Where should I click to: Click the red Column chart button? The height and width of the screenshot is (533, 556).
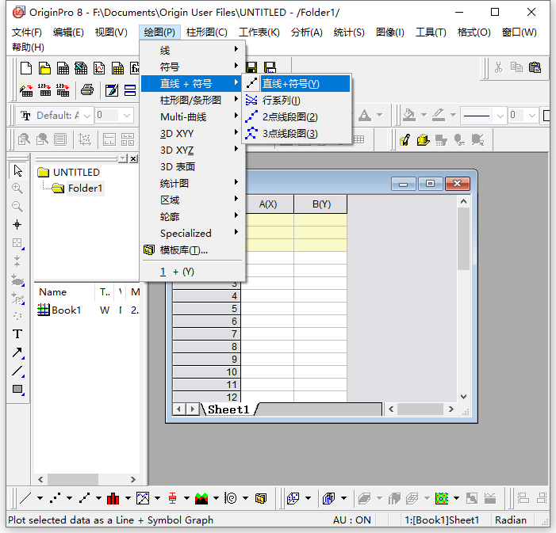(x=113, y=499)
